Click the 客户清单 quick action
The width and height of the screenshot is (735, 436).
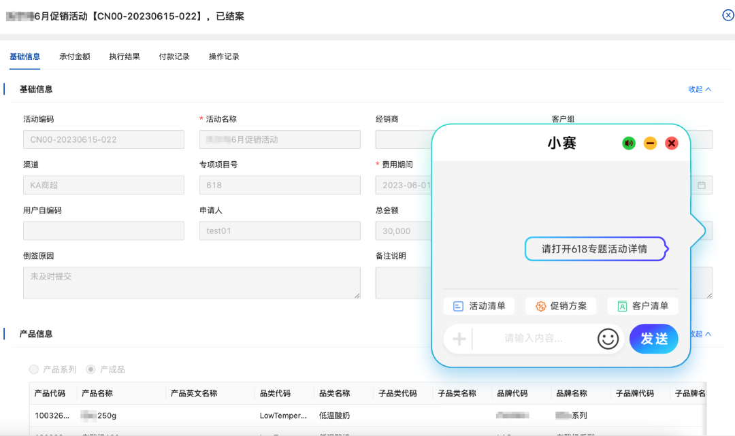[x=642, y=306]
